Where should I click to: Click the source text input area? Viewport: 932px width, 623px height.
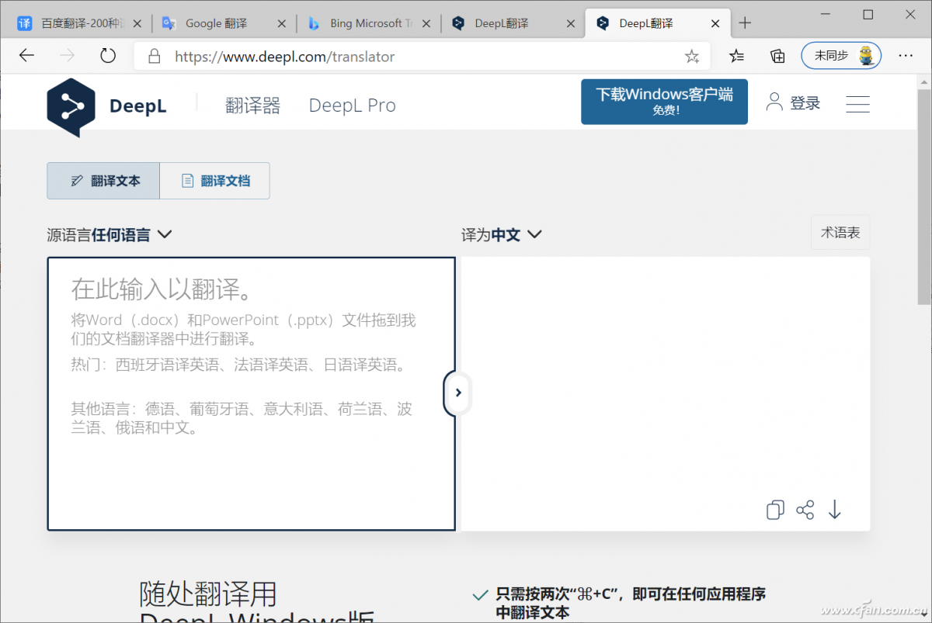[252, 394]
